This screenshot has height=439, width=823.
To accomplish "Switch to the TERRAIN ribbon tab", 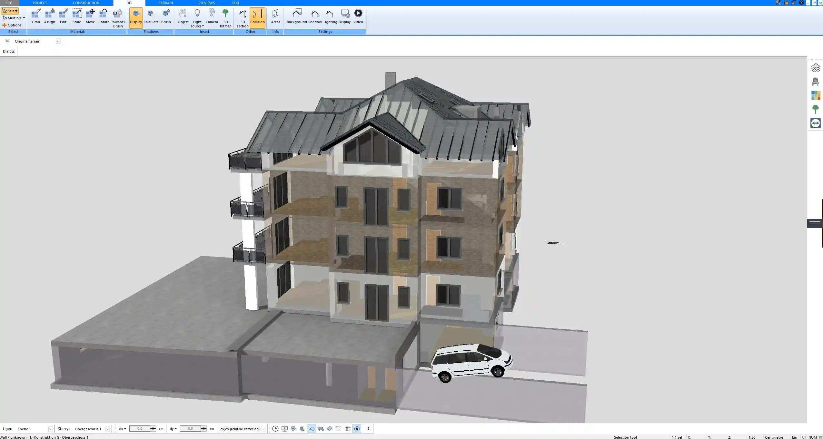I will point(165,3).
